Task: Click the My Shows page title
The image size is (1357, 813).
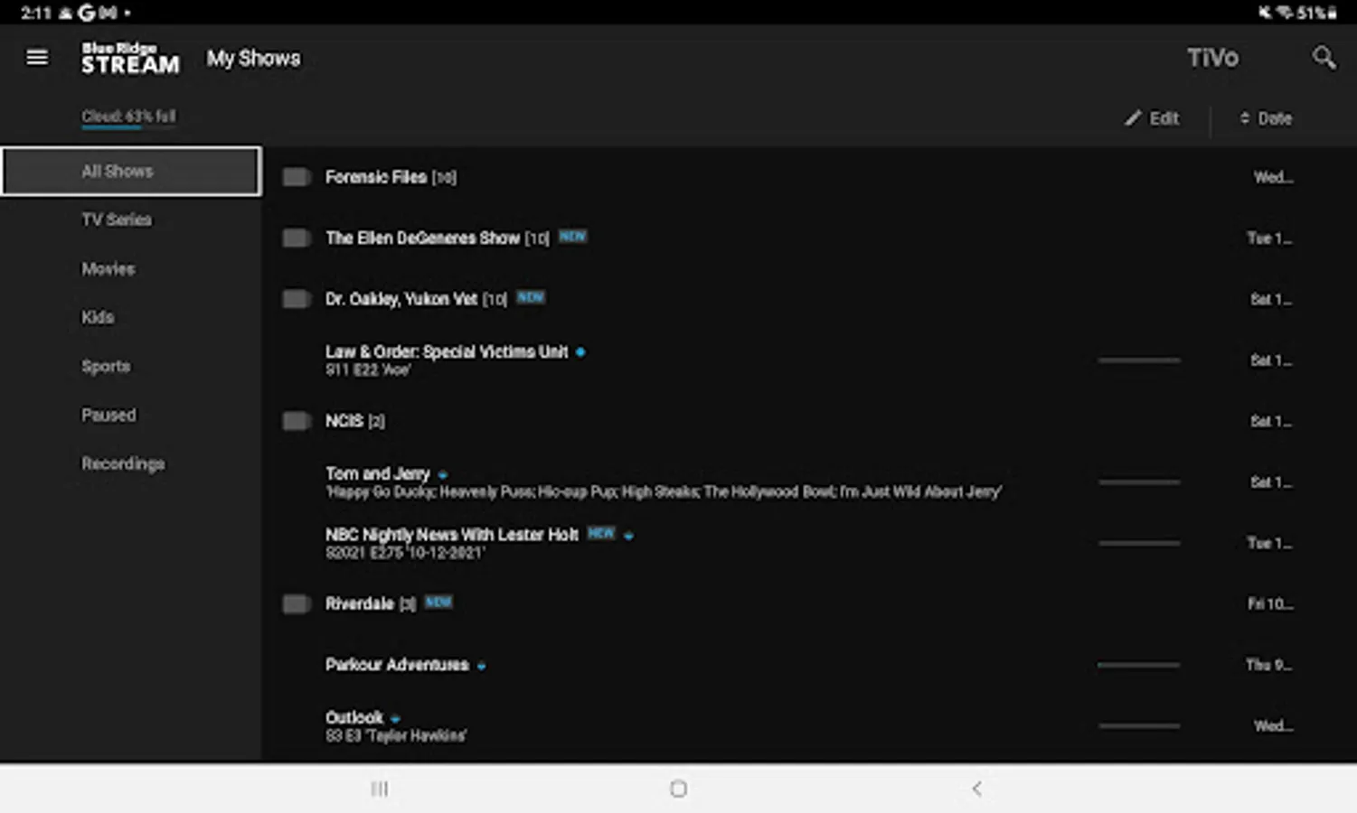Action: click(253, 58)
